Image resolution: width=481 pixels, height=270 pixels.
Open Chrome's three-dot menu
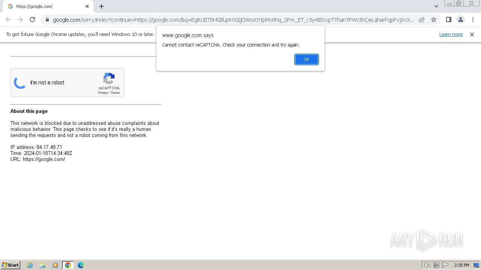click(473, 19)
